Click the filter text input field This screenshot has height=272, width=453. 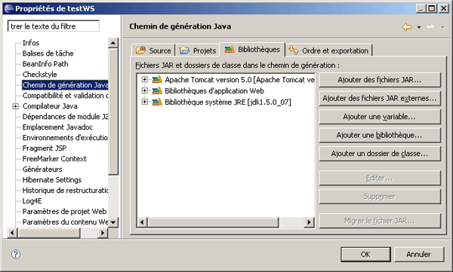pyautogui.click(x=54, y=26)
